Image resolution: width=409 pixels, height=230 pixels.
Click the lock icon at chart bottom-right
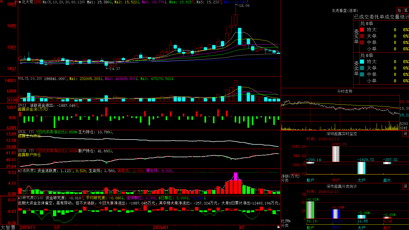click(278, 227)
